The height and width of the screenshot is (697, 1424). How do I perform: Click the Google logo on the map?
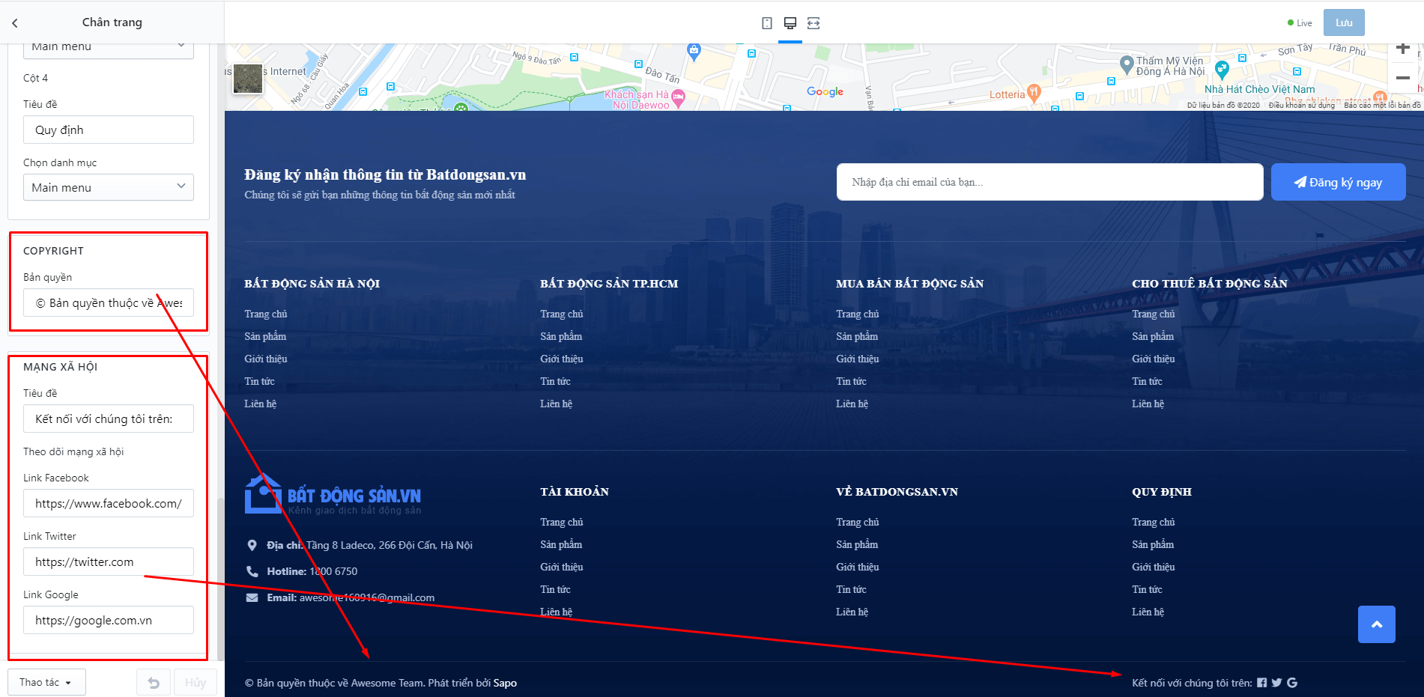(x=825, y=91)
